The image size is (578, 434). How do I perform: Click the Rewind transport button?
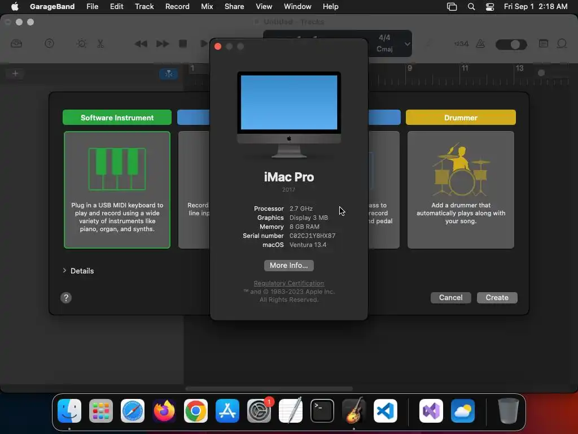141,44
